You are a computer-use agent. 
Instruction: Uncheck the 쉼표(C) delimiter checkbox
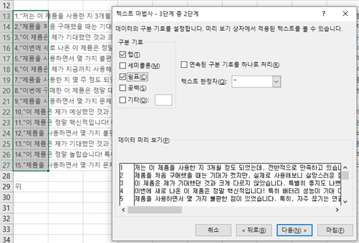coord(123,76)
